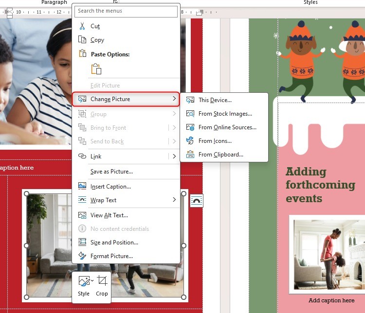Click the right-middle picture resize handle
365x313 pixels.
pos(183,245)
